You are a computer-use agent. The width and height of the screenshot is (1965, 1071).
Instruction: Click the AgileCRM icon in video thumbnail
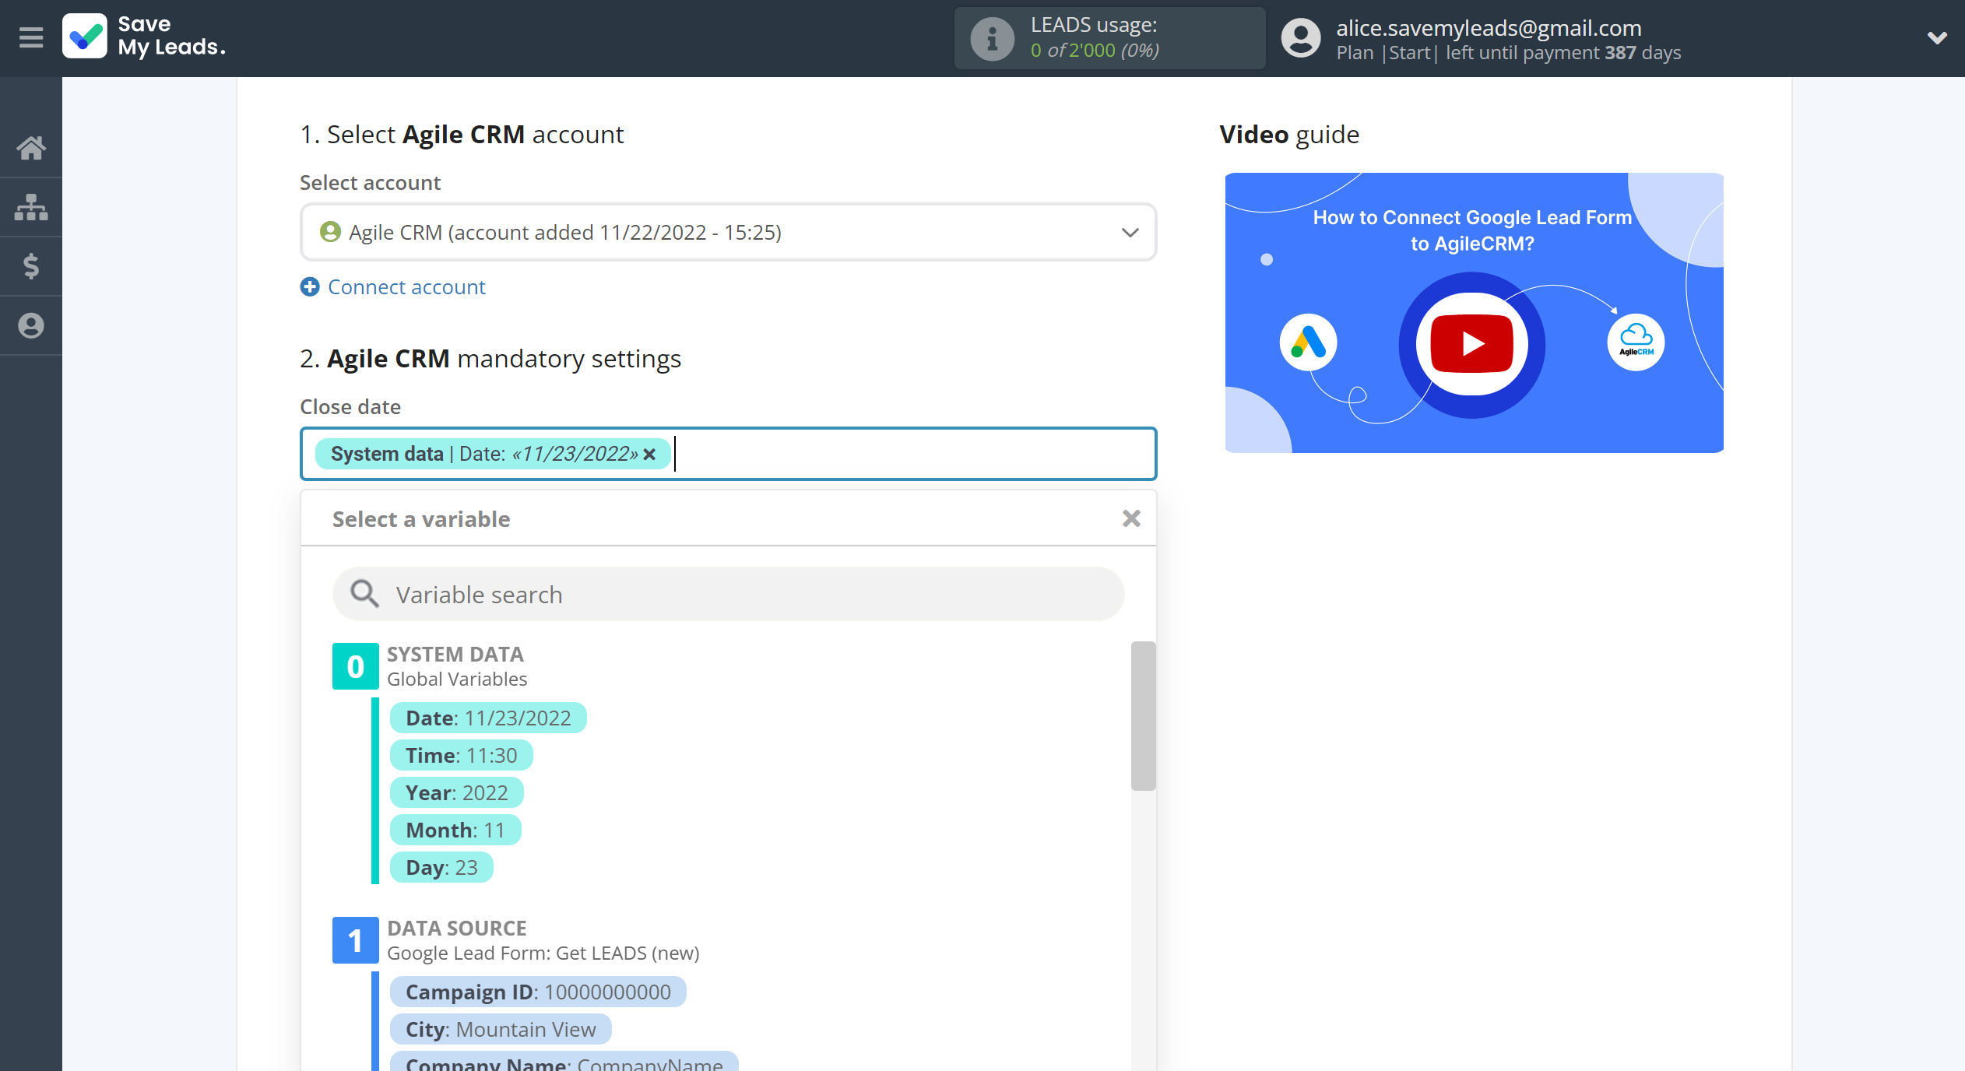pos(1636,342)
